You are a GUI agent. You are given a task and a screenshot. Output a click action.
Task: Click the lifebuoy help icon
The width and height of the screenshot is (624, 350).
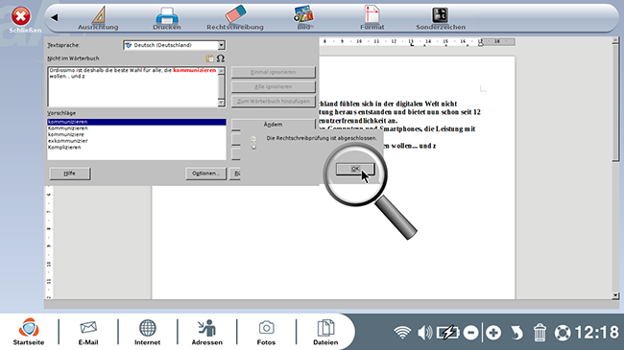(563, 333)
